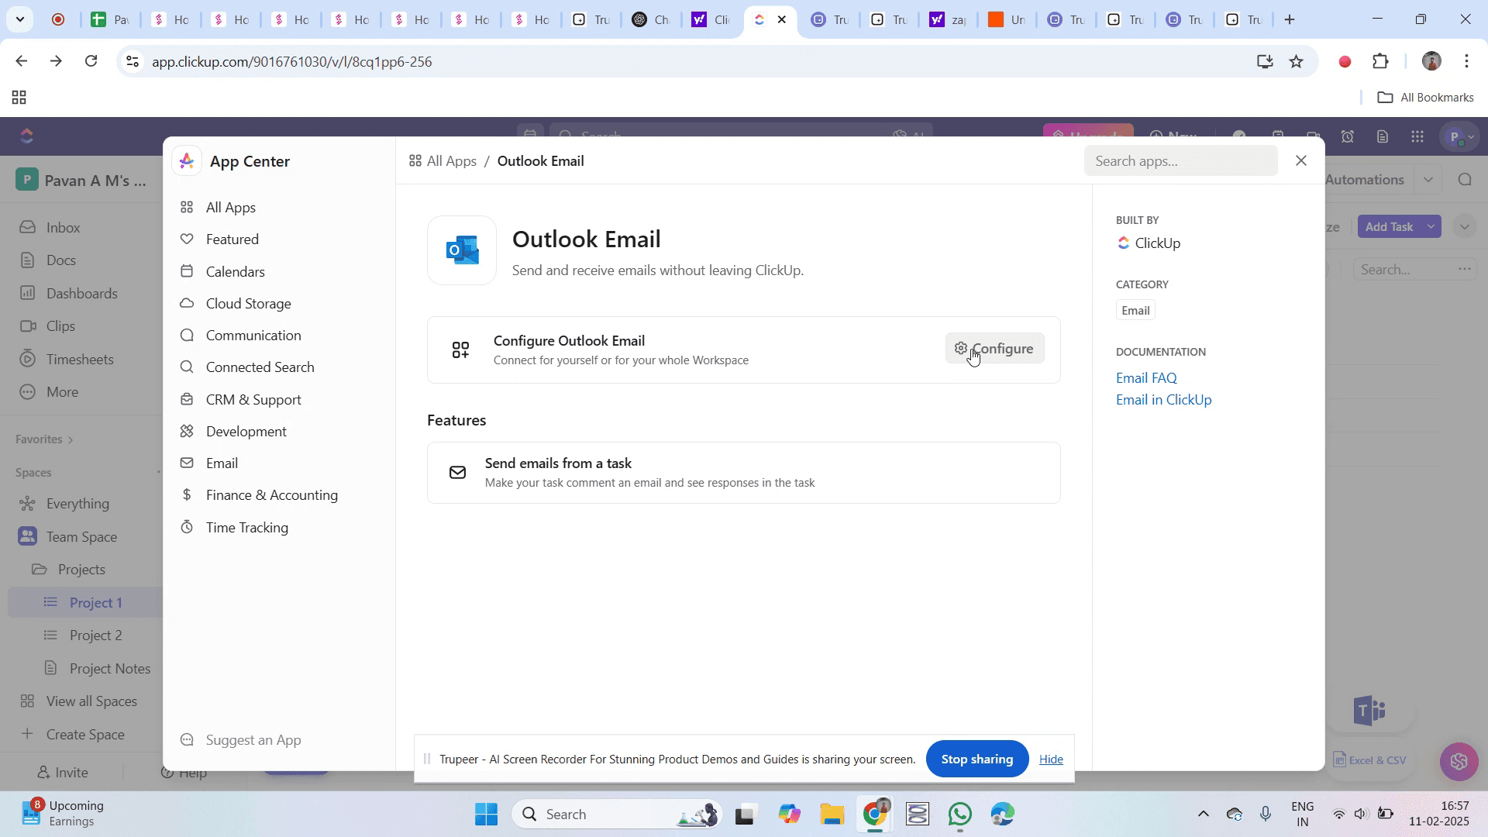The height and width of the screenshot is (837, 1488).
Task: Open the Connected Search category icon
Action: point(187,367)
